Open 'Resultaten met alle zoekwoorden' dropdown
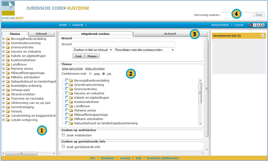268x161 pixels. [x=144, y=50]
